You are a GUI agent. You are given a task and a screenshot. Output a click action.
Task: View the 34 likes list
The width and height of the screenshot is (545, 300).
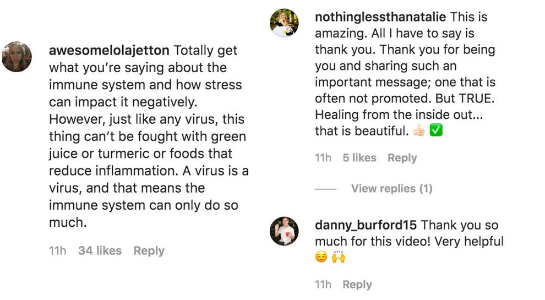tap(100, 251)
